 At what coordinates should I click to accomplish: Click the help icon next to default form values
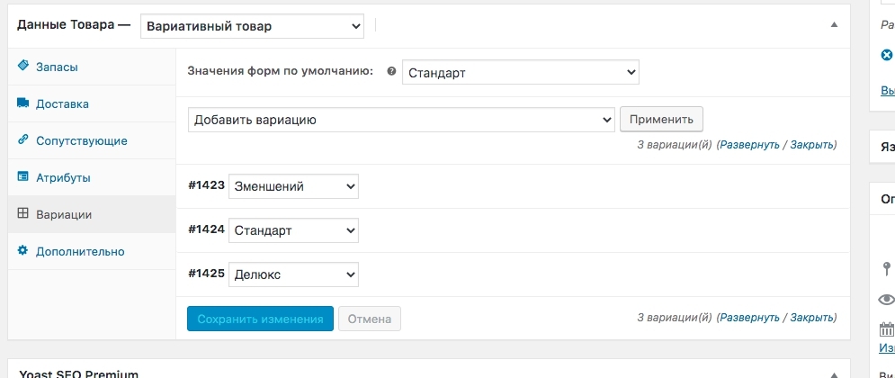[x=390, y=72]
